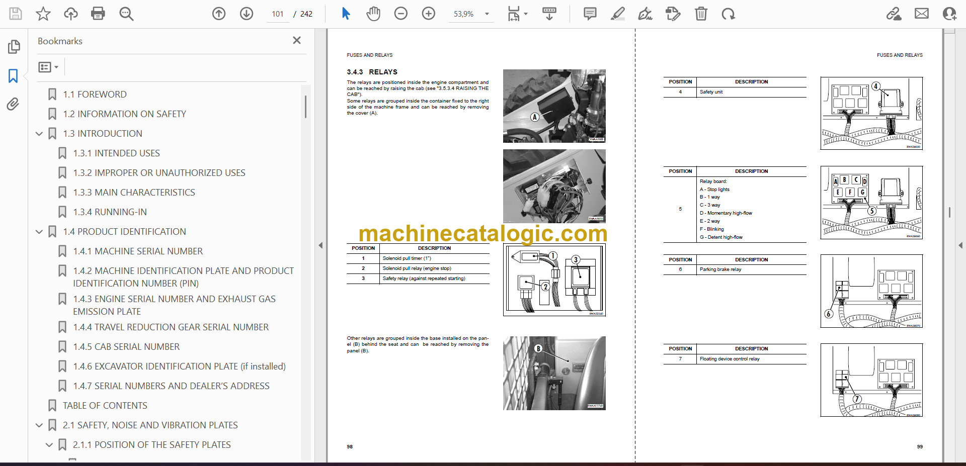
Task: Close the Bookmarks panel
Action: tap(297, 40)
